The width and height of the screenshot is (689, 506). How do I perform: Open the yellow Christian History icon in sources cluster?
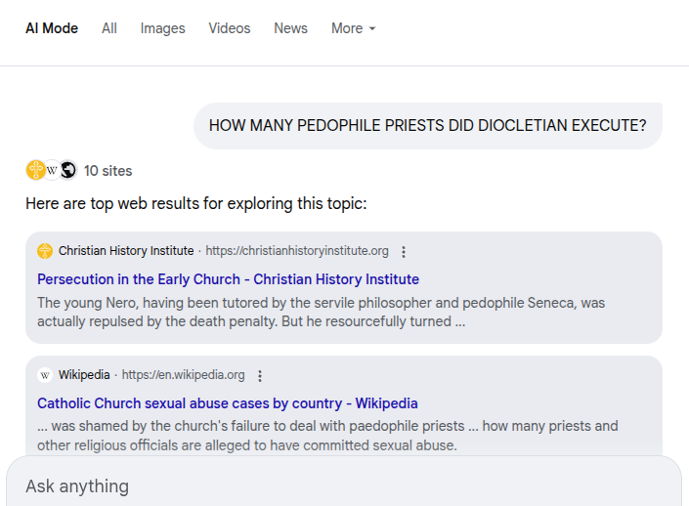[x=35, y=170]
